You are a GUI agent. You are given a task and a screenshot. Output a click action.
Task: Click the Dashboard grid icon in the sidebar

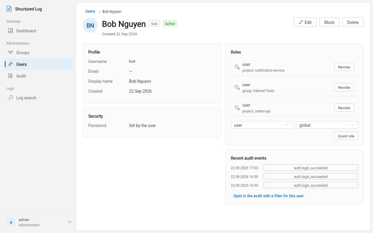10,31
